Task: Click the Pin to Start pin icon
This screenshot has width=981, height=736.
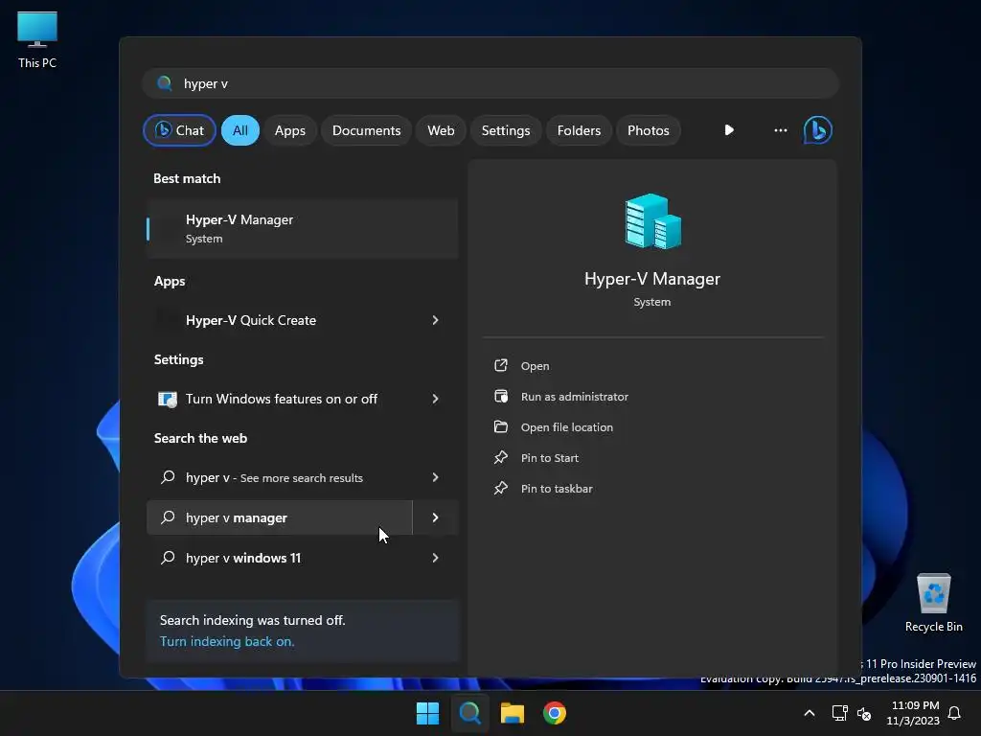Action: point(500,457)
